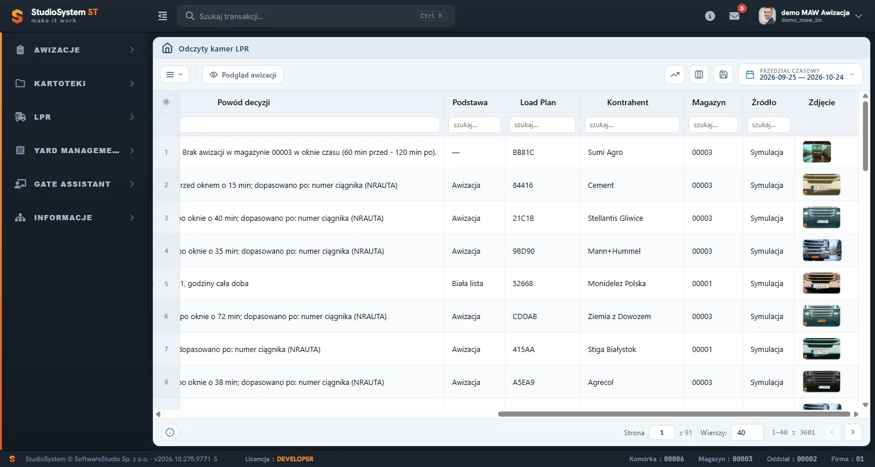Open the photo thumbnail in Cement row
The width and height of the screenshot is (875, 467).
[x=822, y=185]
